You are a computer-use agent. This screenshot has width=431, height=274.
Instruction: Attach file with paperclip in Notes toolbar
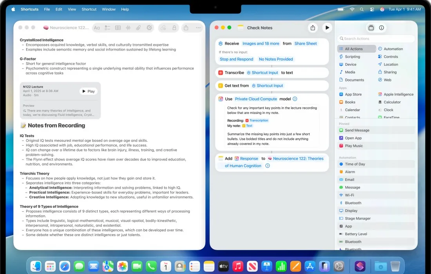coord(139,28)
